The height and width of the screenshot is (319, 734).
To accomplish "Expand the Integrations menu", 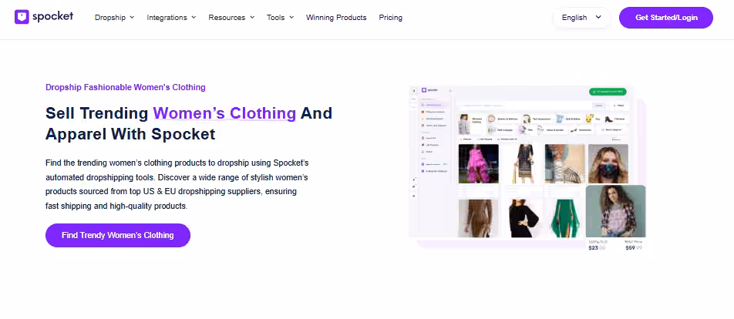I will point(171,17).
